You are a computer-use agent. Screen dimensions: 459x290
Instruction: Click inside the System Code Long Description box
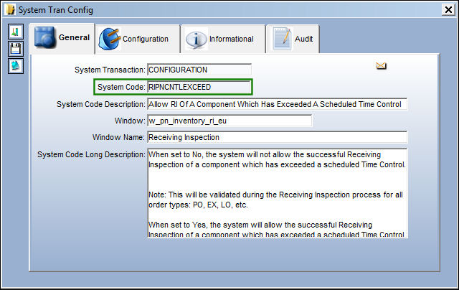tap(278, 193)
